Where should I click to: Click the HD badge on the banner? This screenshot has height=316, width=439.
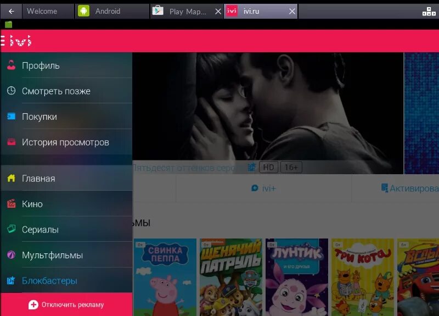click(x=268, y=168)
